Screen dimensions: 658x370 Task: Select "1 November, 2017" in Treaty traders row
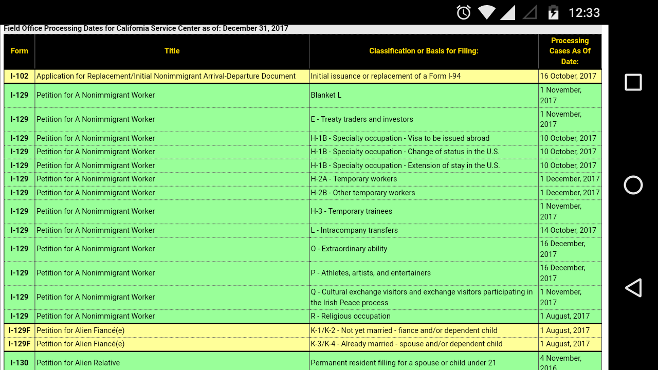(x=570, y=119)
